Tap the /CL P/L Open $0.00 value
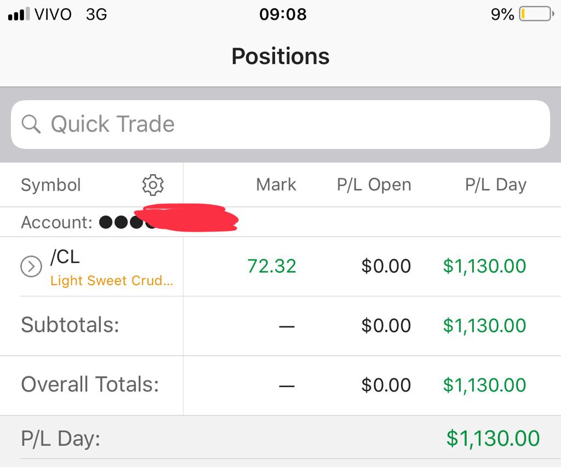Screen dimensions: 561x467 [x=386, y=266]
